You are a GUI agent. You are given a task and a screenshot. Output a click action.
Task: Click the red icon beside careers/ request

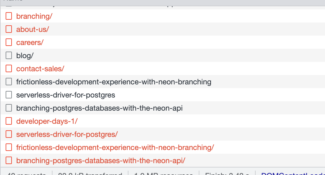point(9,42)
